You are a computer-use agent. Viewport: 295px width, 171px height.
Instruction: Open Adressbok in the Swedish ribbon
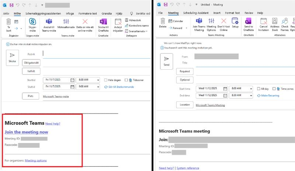(x=133, y=20)
